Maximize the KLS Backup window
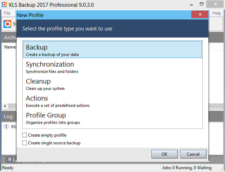This screenshot has height=172, width=225. (202, 4)
